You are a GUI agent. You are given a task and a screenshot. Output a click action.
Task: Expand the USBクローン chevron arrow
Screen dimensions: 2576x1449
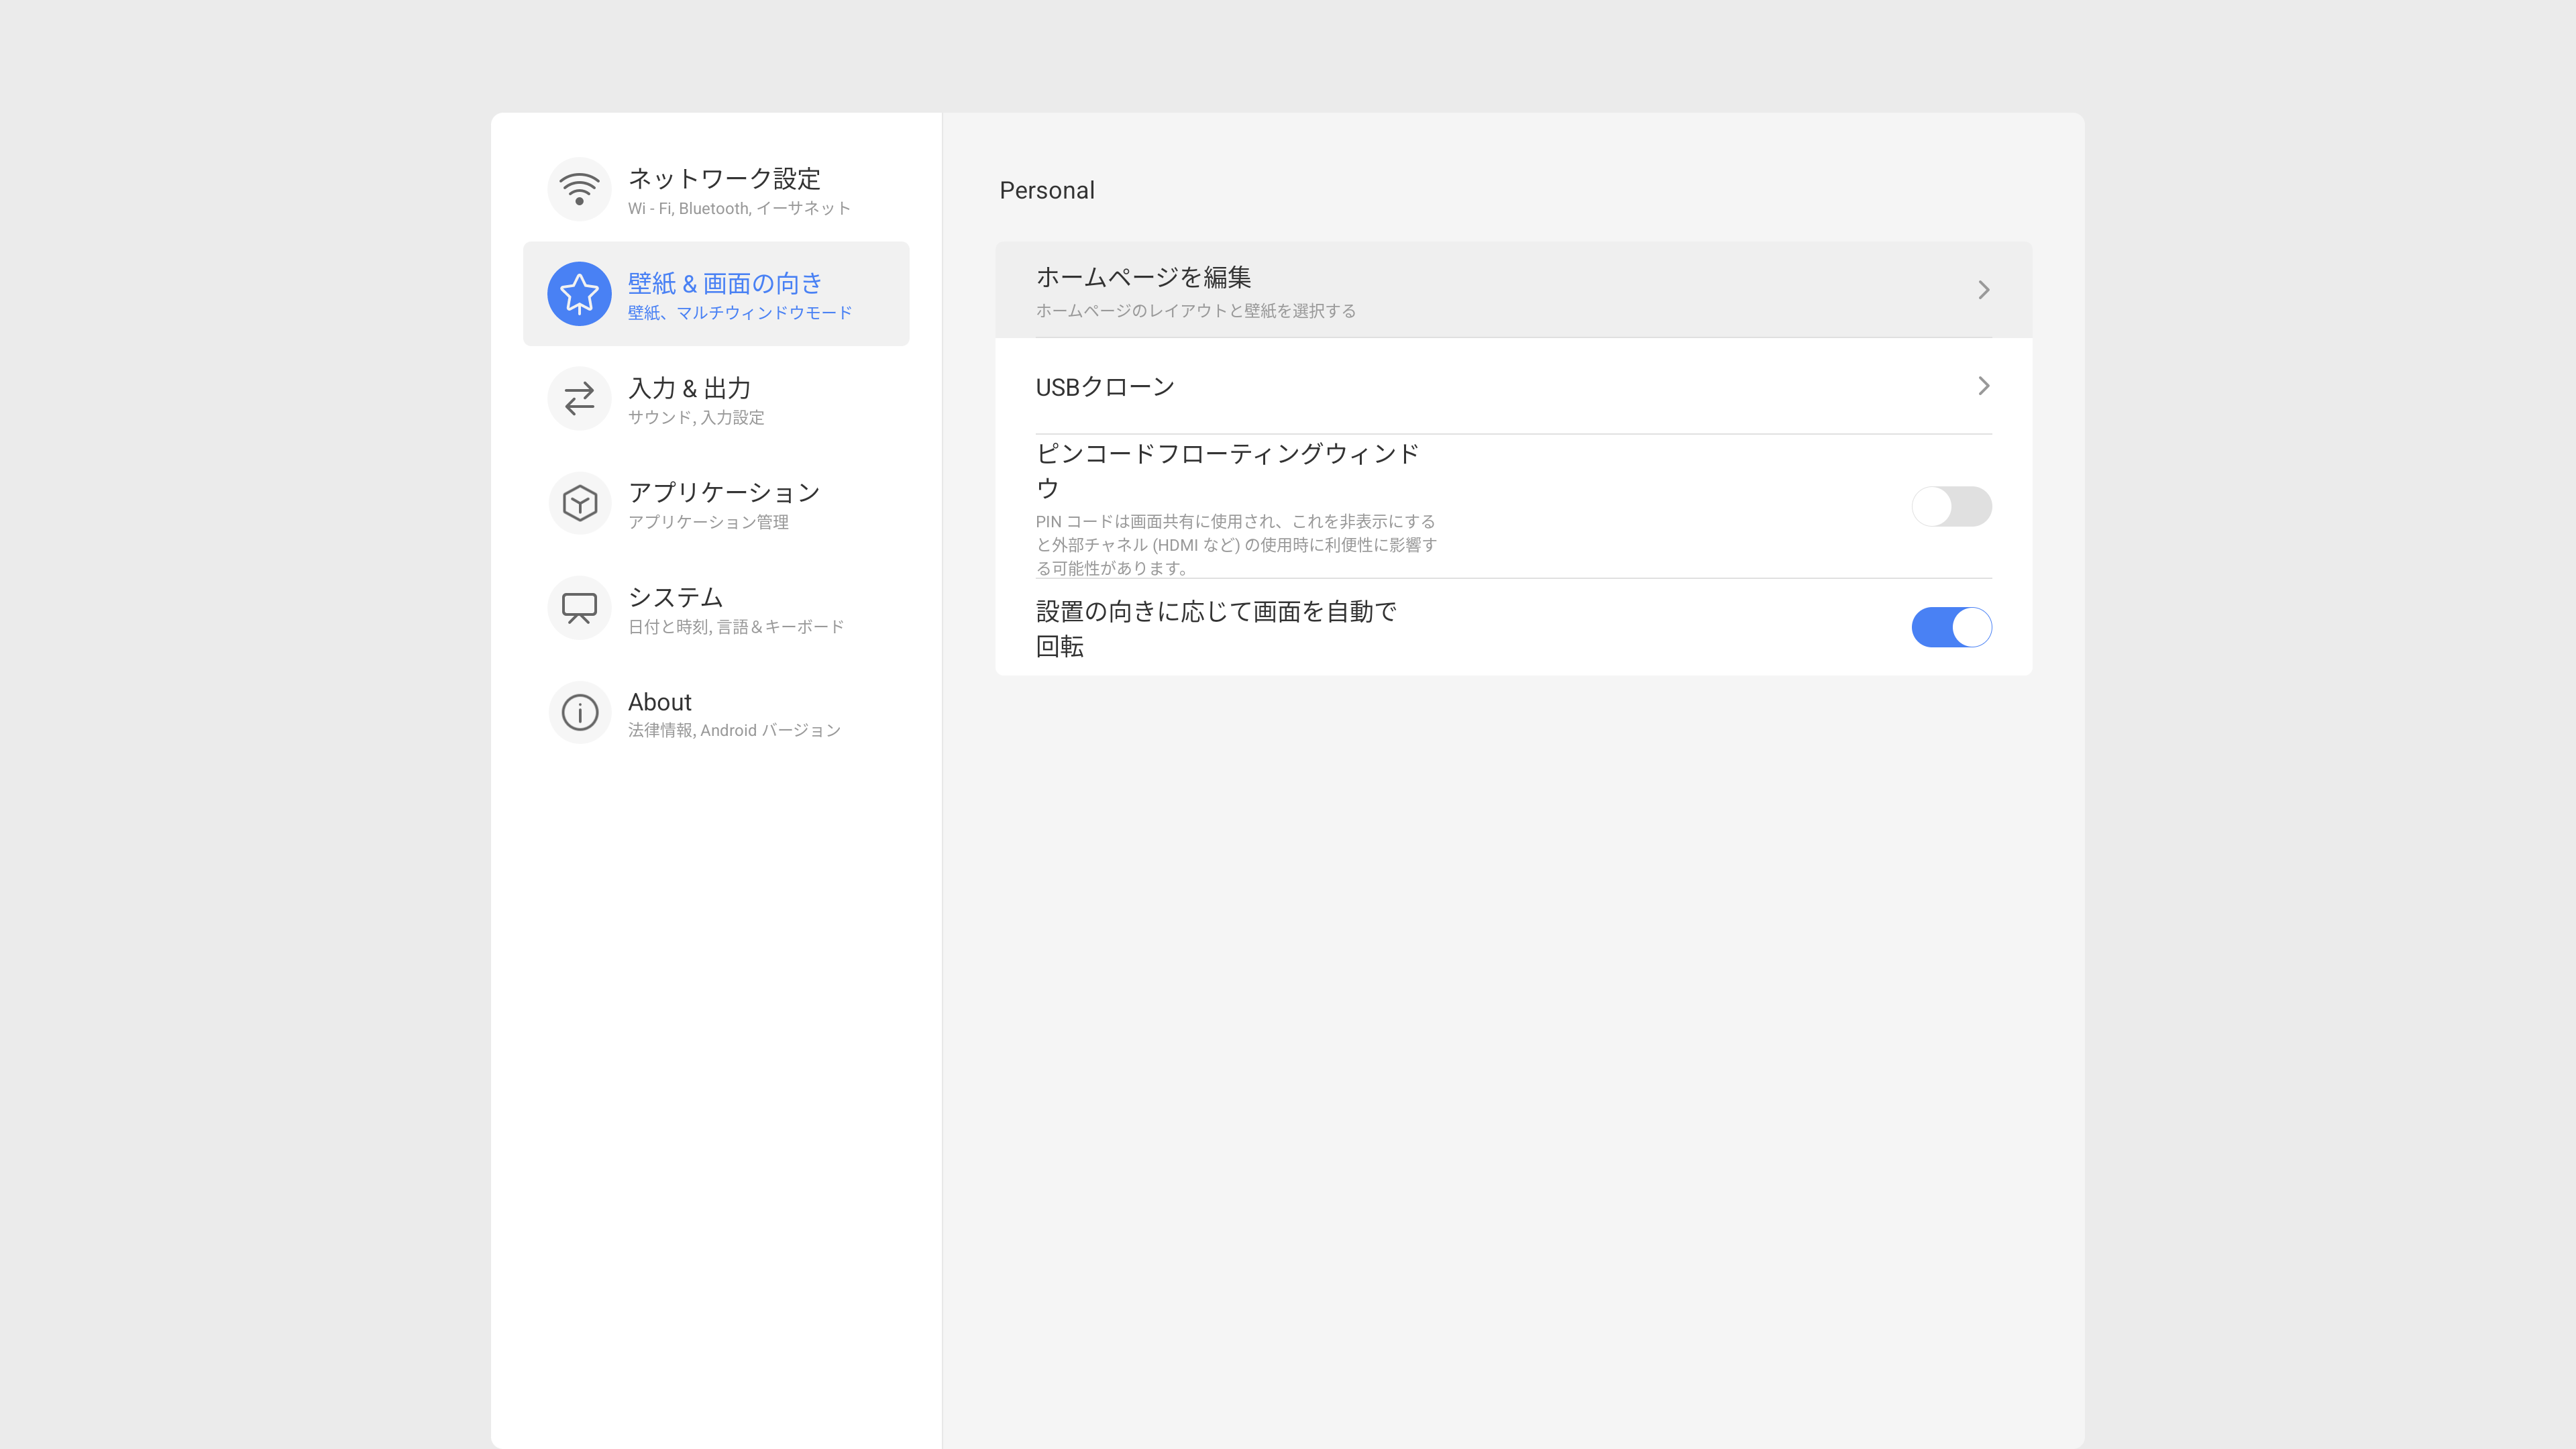[x=1983, y=386]
